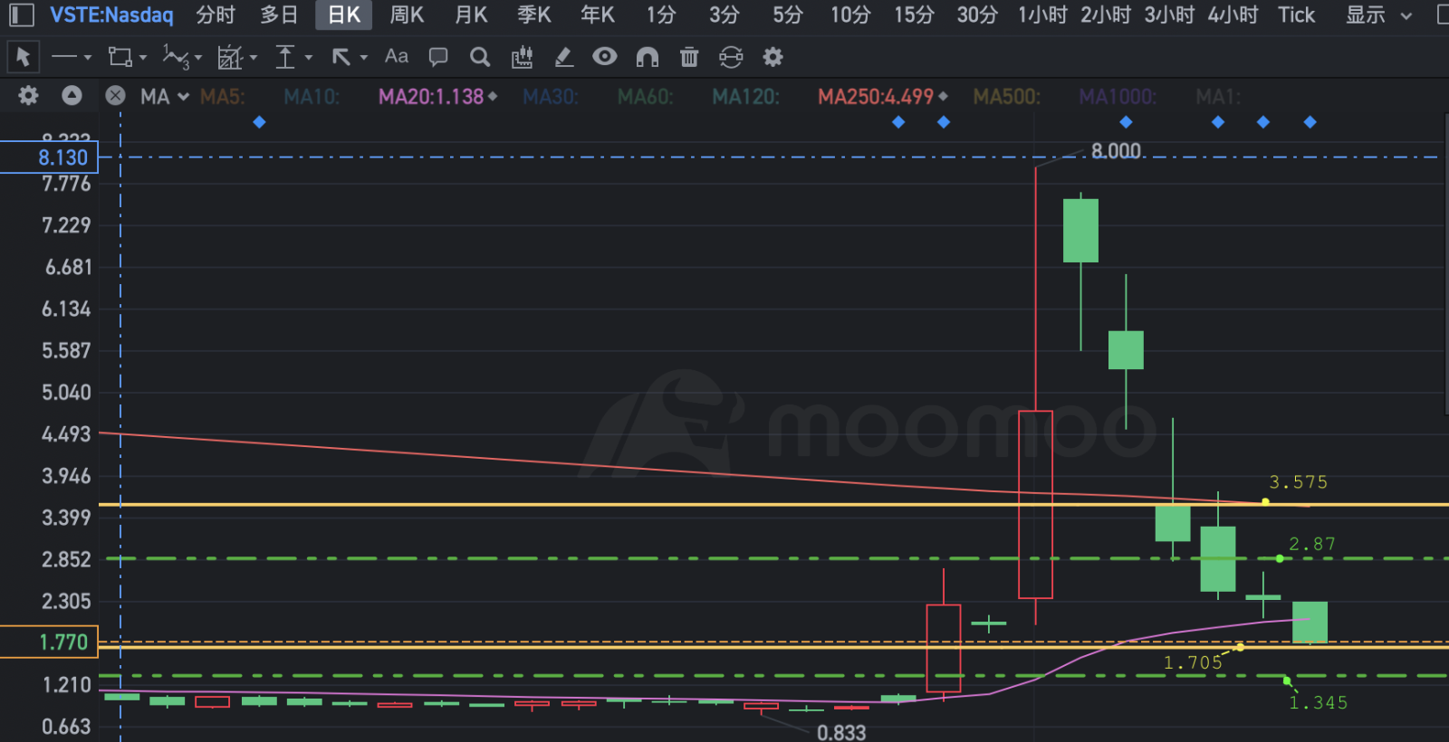
Task: Click the 1.705 yellow line handle
Action: (1240, 647)
